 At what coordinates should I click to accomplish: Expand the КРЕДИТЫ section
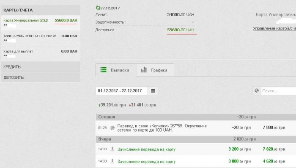[x=41, y=67]
